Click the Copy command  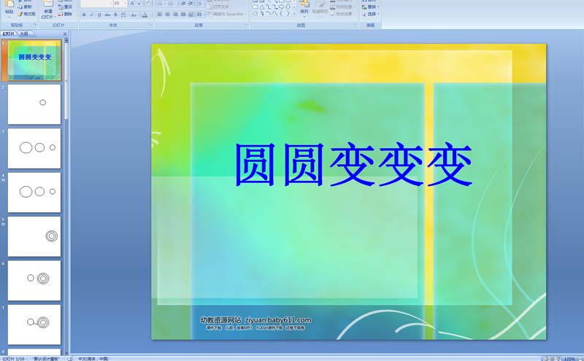click(x=25, y=7)
